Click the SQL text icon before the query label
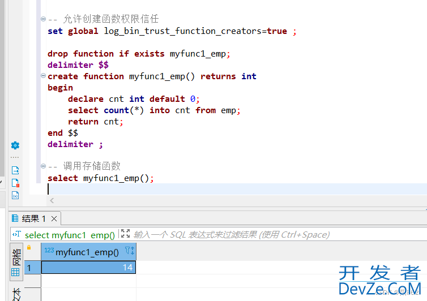The width and height of the screenshot is (427, 301). pos(16,234)
